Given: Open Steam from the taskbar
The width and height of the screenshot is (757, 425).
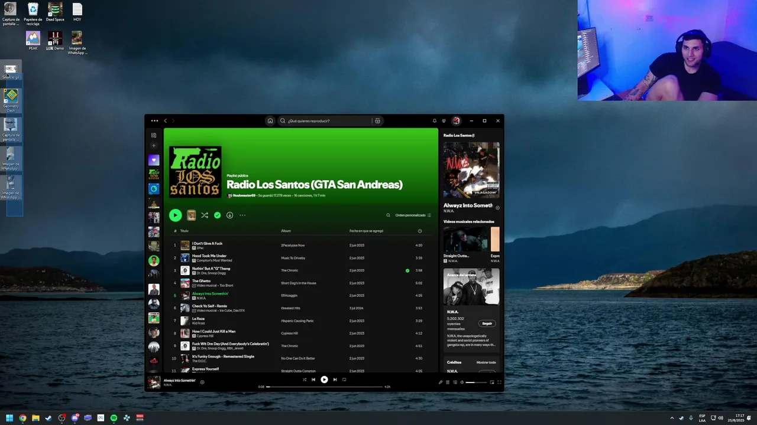Looking at the screenshot, I should coord(48,418).
